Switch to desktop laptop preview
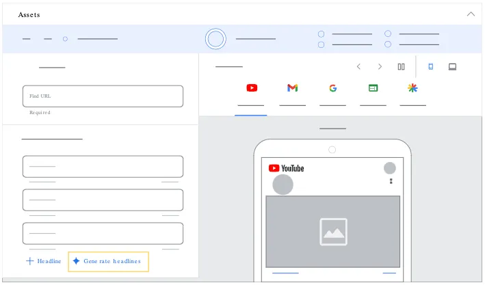The width and height of the screenshot is (485, 285). click(452, 66)
